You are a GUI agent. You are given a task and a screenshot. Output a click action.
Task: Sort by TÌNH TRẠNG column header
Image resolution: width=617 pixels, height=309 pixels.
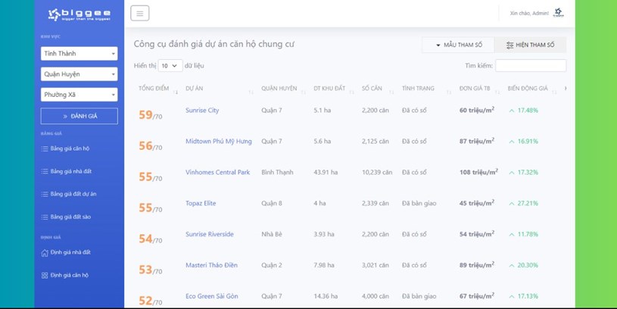tap(418, 88)
